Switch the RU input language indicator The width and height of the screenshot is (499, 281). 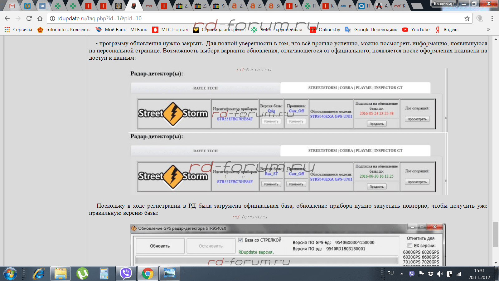pyautogui.click(x=390, y=273)
